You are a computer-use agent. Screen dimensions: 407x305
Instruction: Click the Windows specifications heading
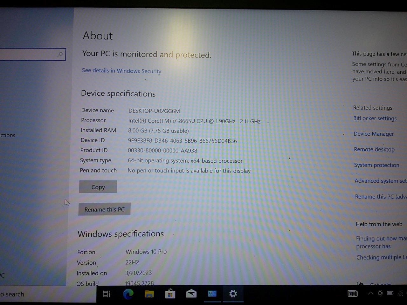click(x=121, y=234)
